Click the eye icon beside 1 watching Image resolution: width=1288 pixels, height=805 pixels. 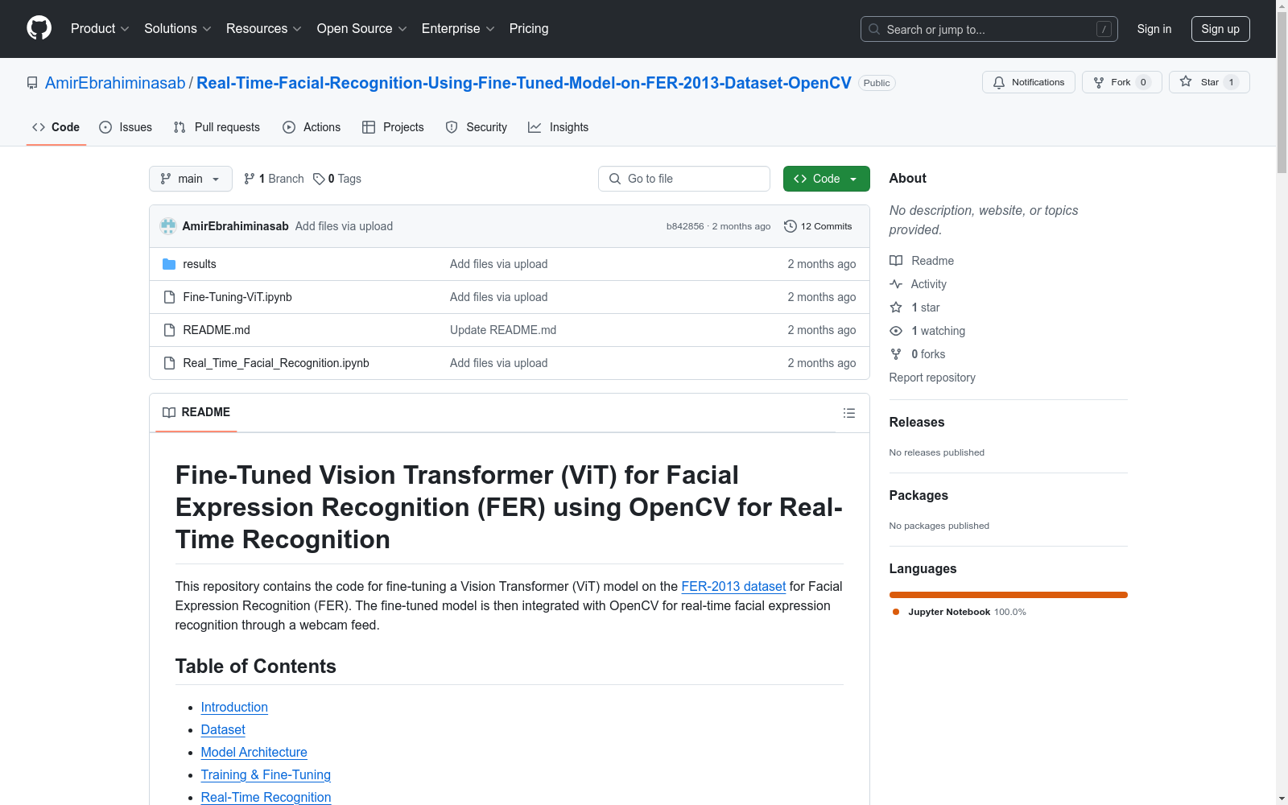pyautogui.click(x=896, y=331)
